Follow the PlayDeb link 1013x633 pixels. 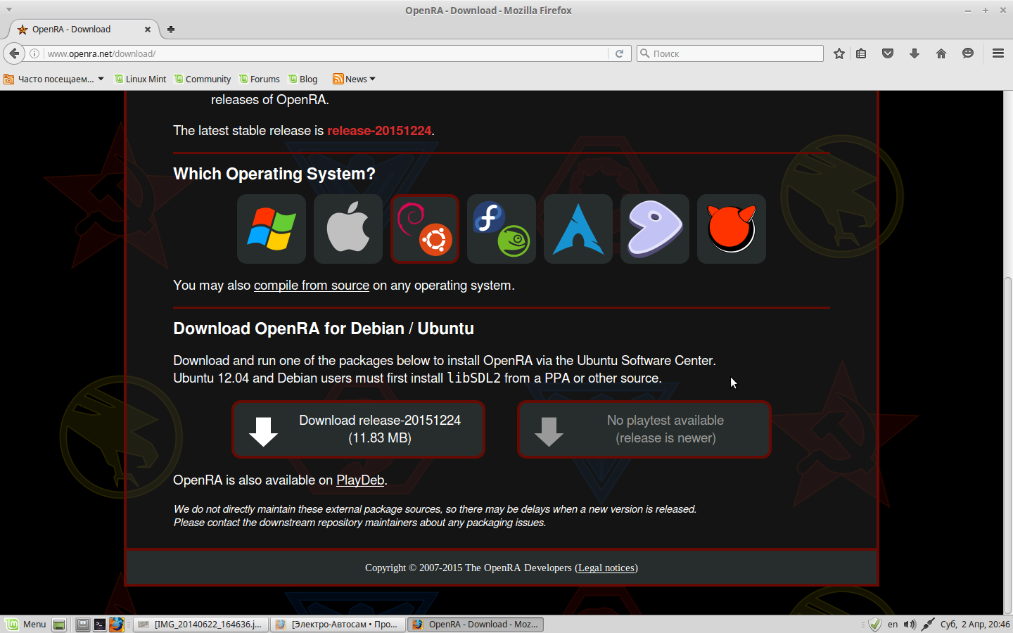pos(360,480)
